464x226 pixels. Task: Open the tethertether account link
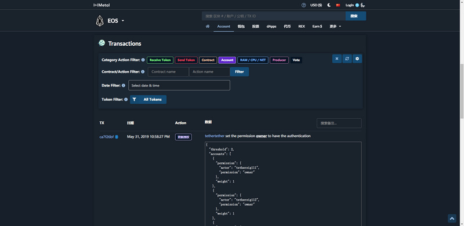click(215, 136)
